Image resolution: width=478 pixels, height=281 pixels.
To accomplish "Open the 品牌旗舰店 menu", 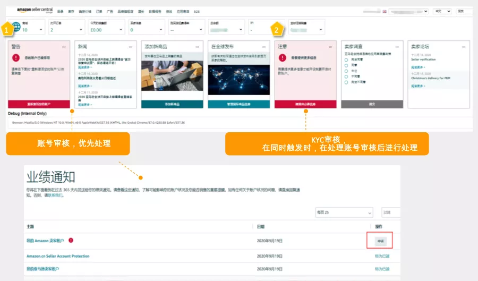I will tap(125, 12).
